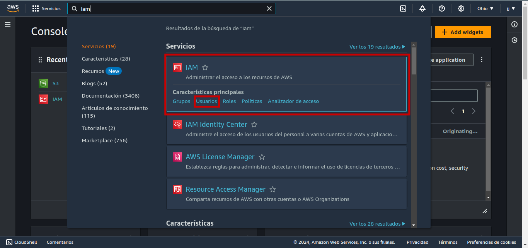Favorite Resource Access Manager star
The image size is (528, 248).
(x=273, y=189)
